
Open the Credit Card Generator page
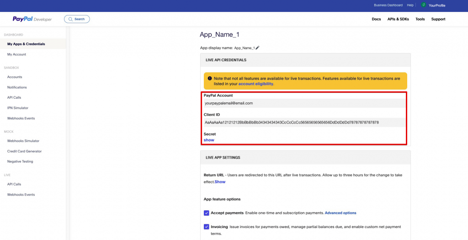pos(24,151)
